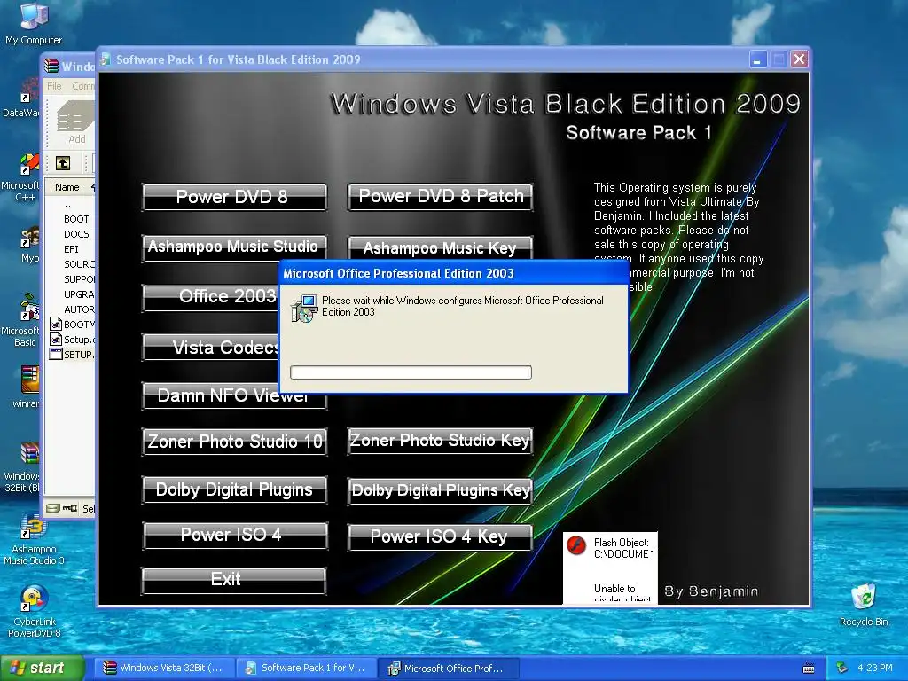Viewport: 908px width, 681px height.
Task: Click the 4:23 PM system clock
Action: tap(874, 668)
